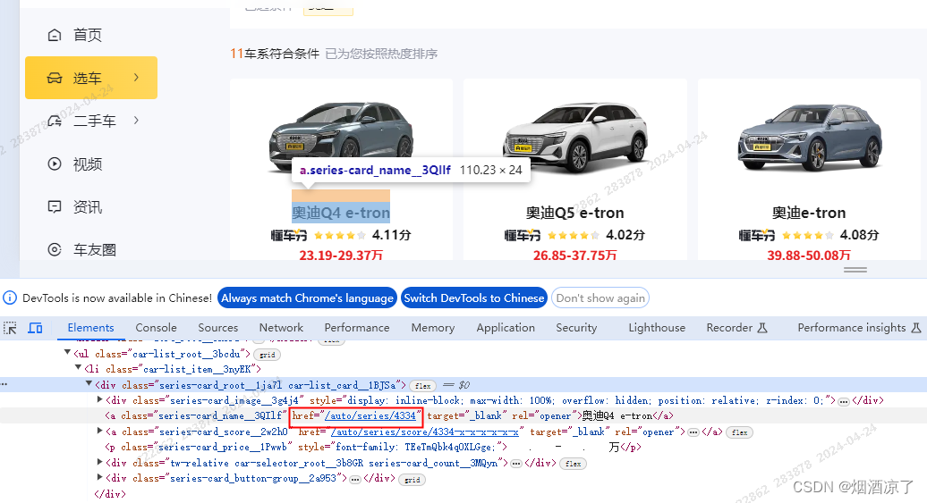Viewport: 927px width, 503px height.
Task: Collapse the ul car-list_root node
Action: point(67,352)
